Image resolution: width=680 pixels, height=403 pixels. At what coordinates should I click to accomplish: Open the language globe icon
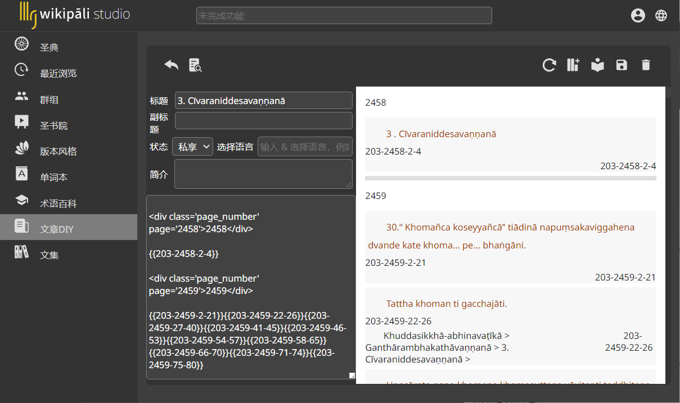[x=661, y=16]
